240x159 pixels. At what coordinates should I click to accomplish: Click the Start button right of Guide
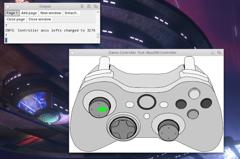coord(164,105)
